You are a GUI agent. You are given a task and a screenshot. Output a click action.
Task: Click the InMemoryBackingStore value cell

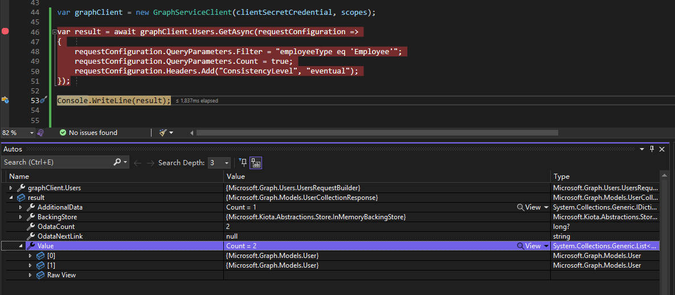click(316, 217)
